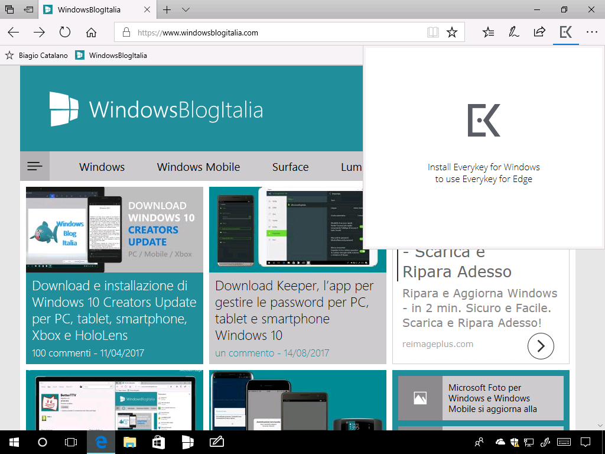Open the Download Keeper article title
605x454 pixels.
pyautogui.click(x=294, y=310)
